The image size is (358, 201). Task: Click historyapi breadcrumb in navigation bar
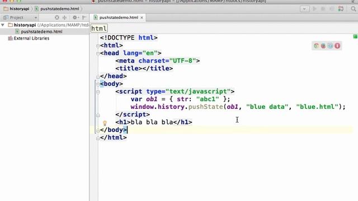20,9
